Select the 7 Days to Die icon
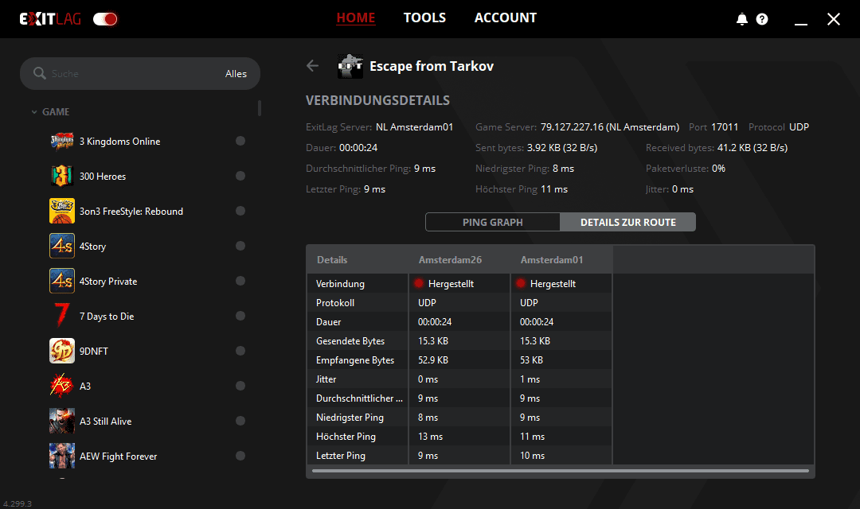This screenshot has width=860, height=509. [62, 316]
